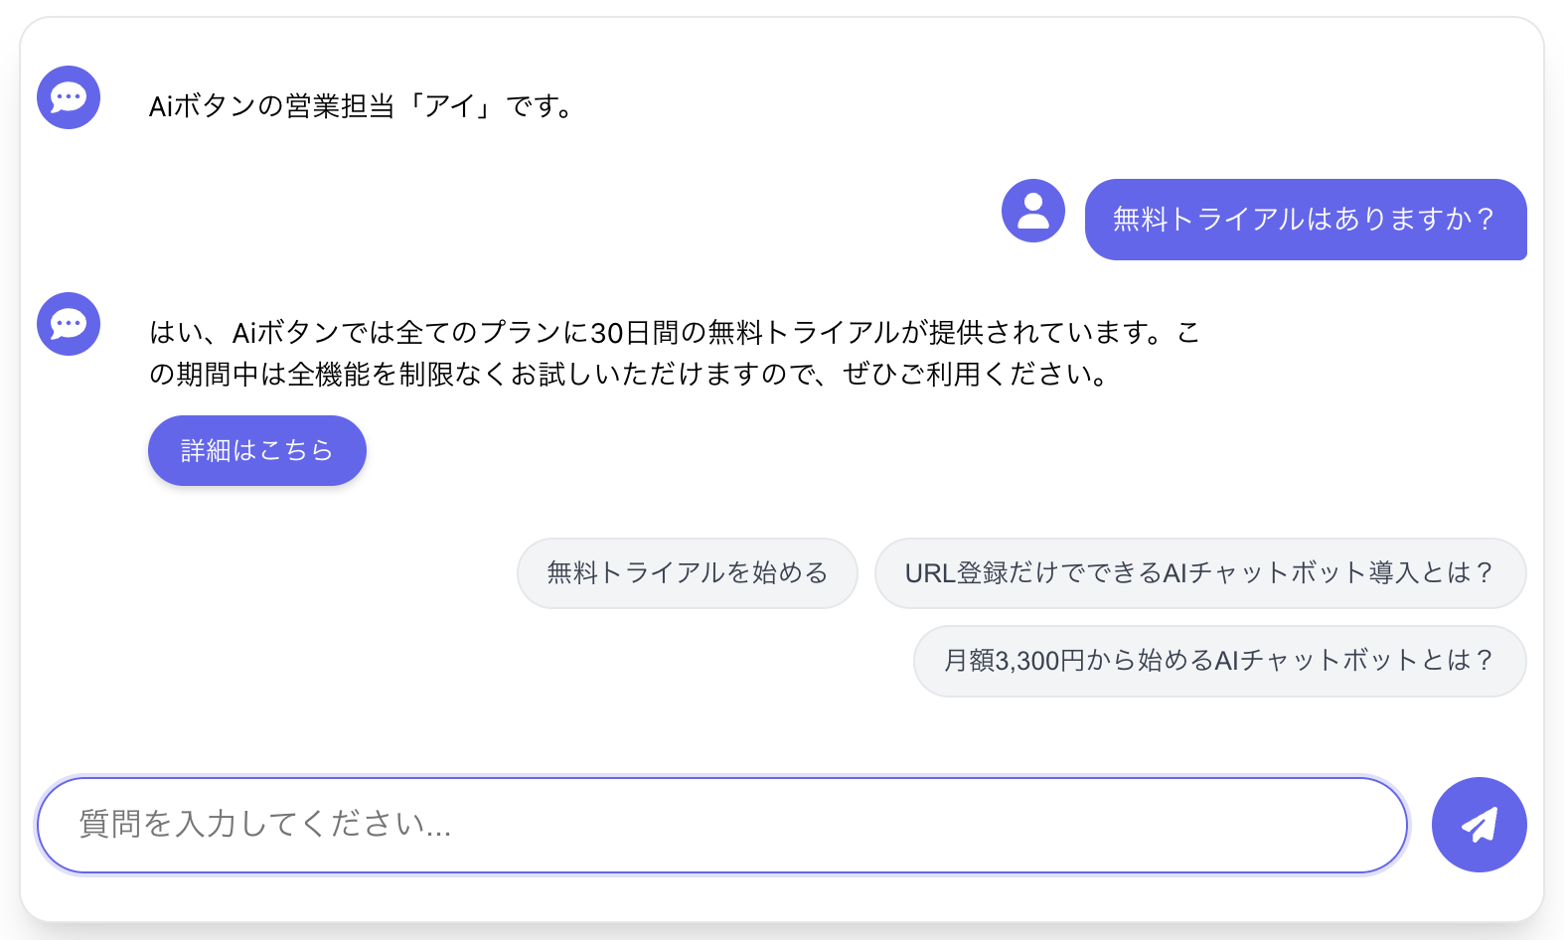Select the user avatar icon next to the question
Image resolution: width=1564 pixels, height=940 pixels.
pyautogui.click(x=1033, y=211)
